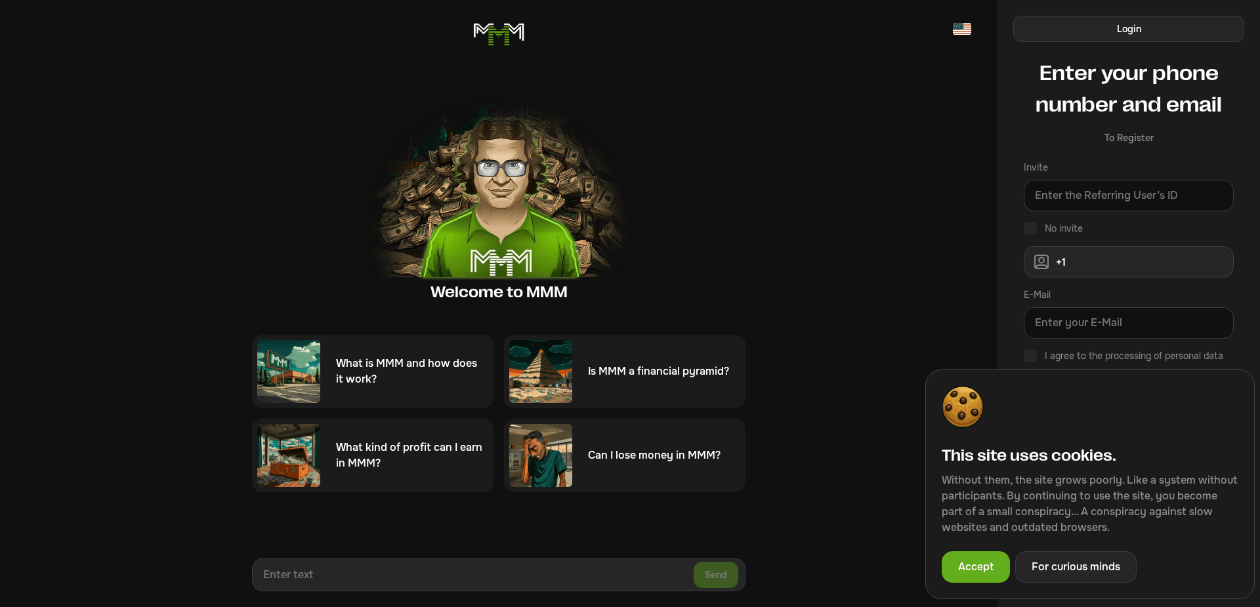Screen dimensions: 1260x607
Task: Check the No invite checkbox
Action: [x=1030, y=228]
